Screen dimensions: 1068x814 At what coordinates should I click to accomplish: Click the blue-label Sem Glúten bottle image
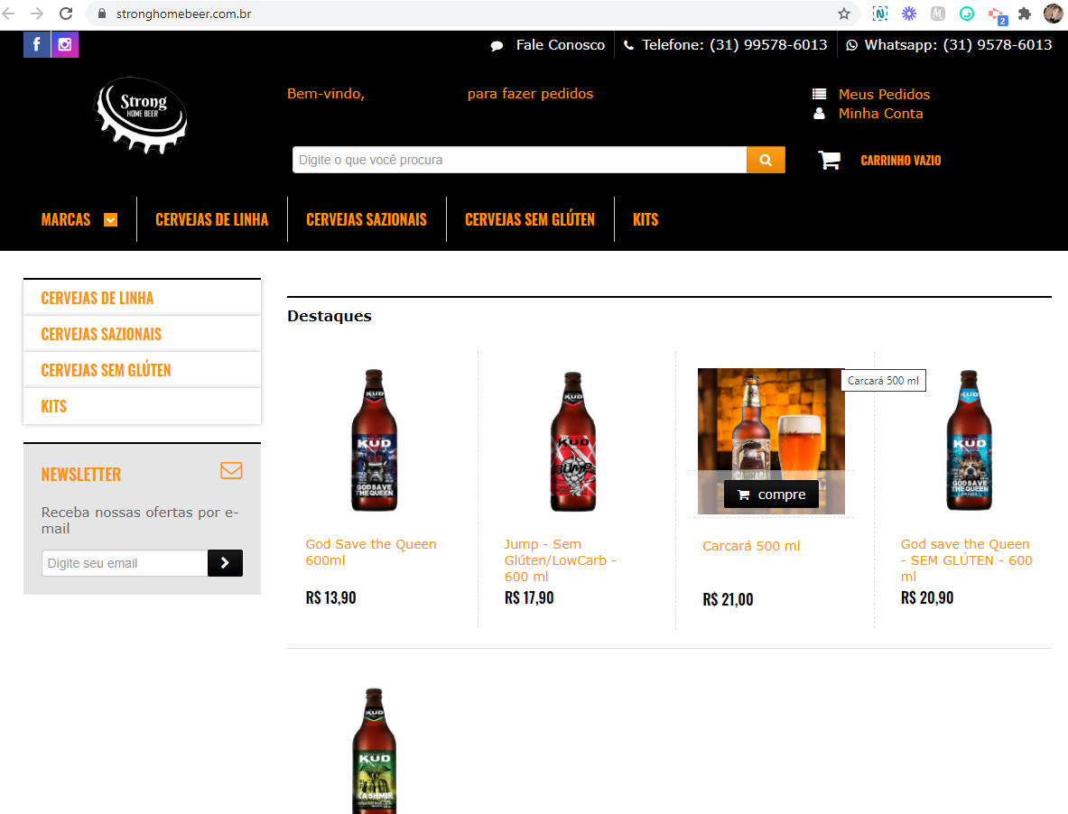point(970,440)
